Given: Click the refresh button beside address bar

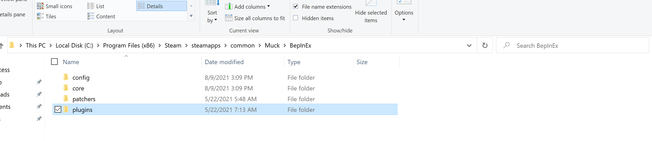Looking at the screenshot, I should (x=485, y=45).
